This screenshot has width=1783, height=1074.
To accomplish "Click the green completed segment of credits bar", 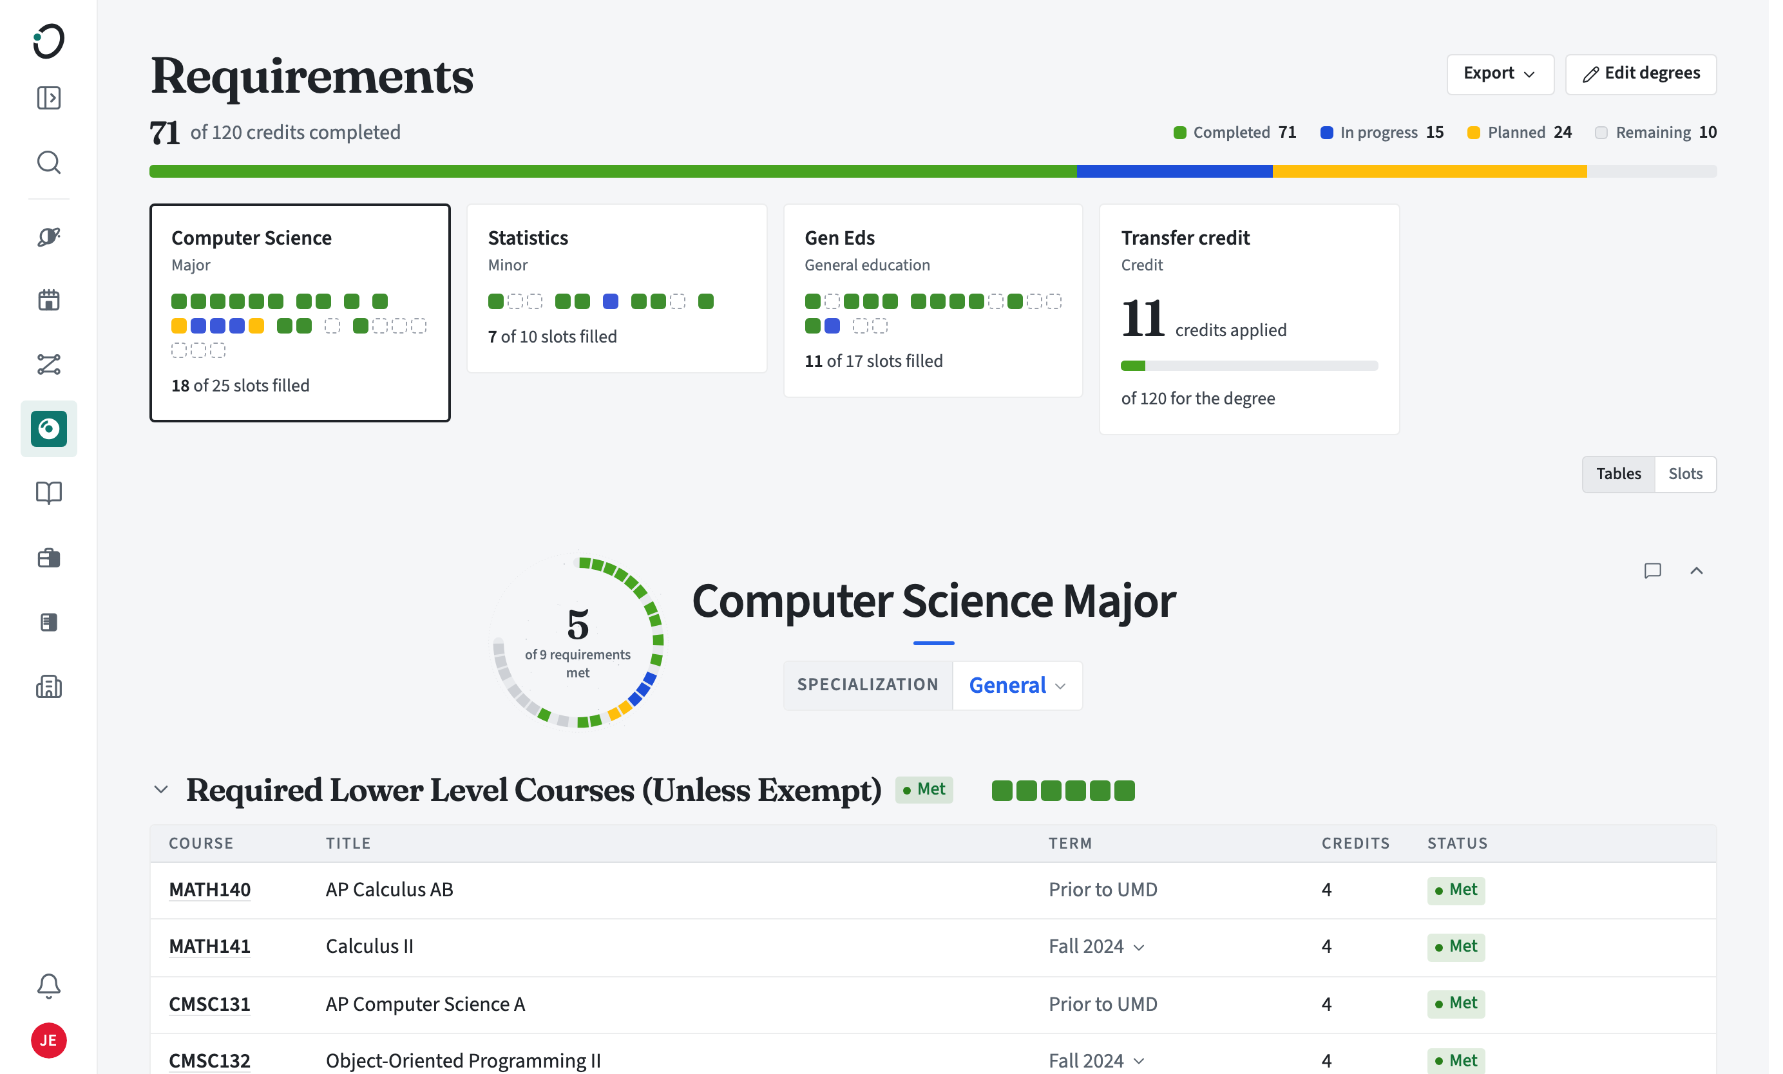I will click(x=613, y=171).
